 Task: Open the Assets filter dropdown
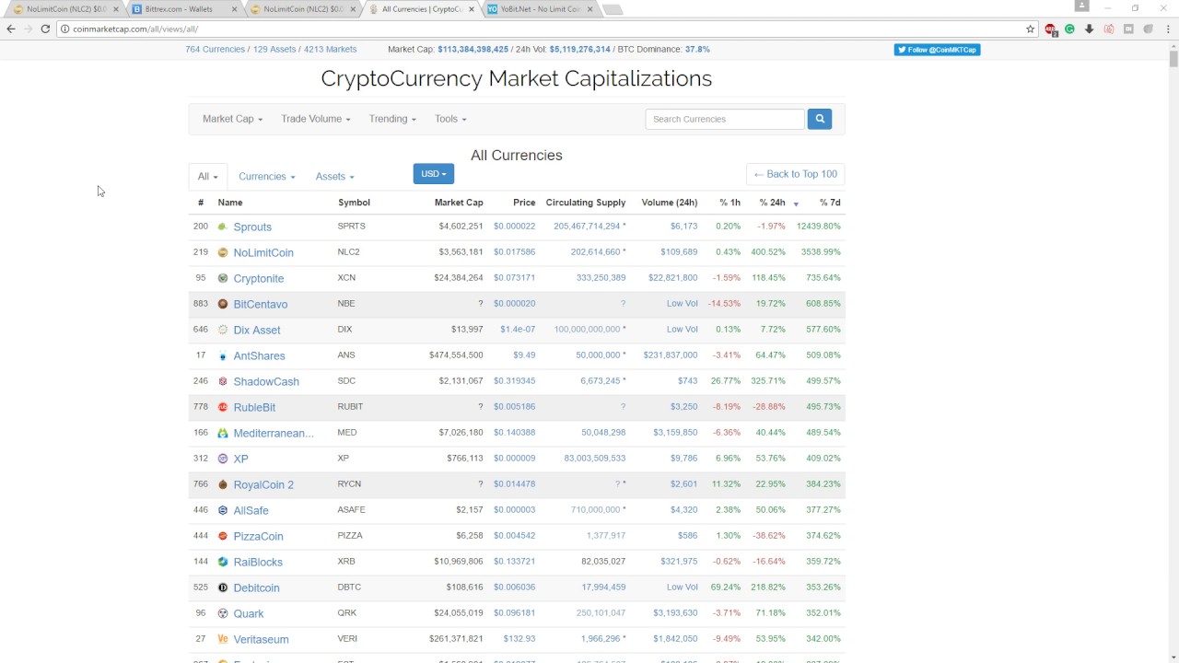click(334, 176)
